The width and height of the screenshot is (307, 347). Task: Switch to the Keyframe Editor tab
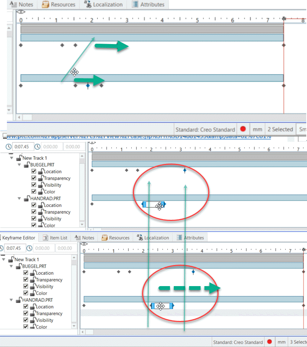(19, 238)
